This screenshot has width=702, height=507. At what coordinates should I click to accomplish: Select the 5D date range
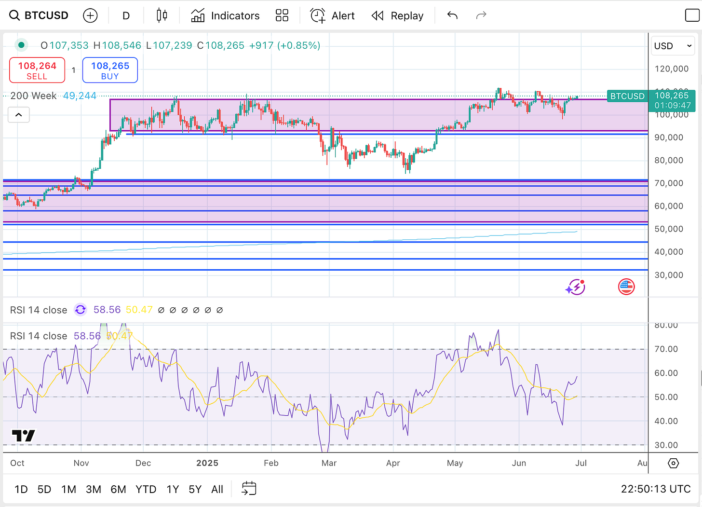pyautogui.click(x=44, y=489)
